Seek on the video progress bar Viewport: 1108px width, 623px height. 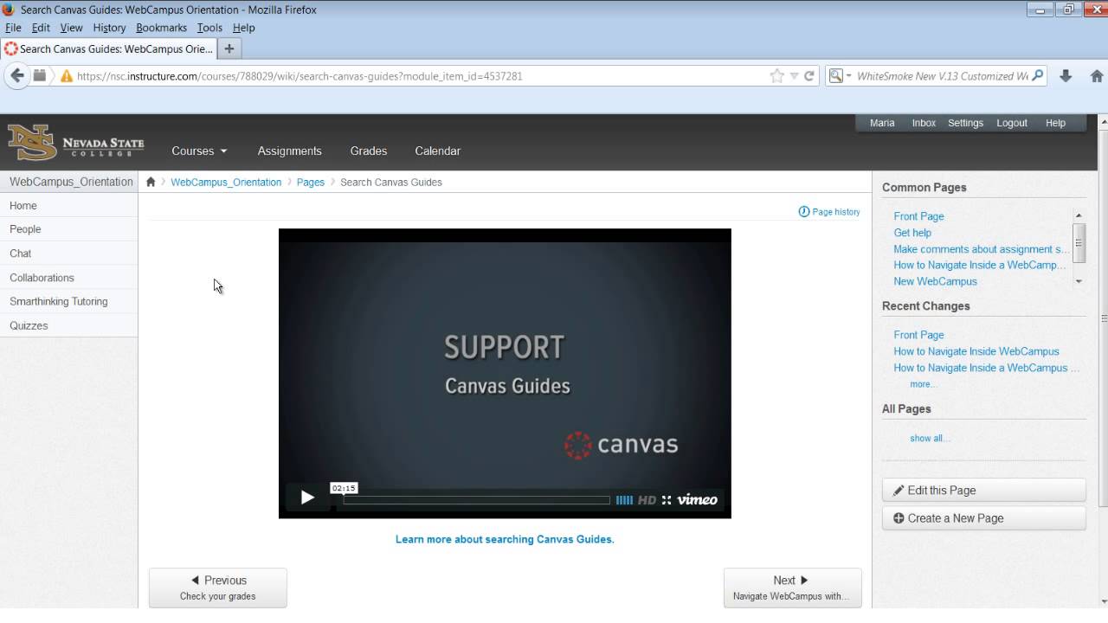tap(477, 500)
